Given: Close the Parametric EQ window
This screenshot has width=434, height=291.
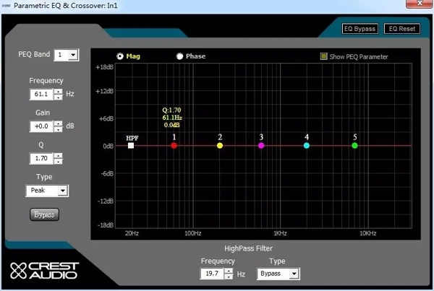Looking at the screenshot, I should (419, 4).
